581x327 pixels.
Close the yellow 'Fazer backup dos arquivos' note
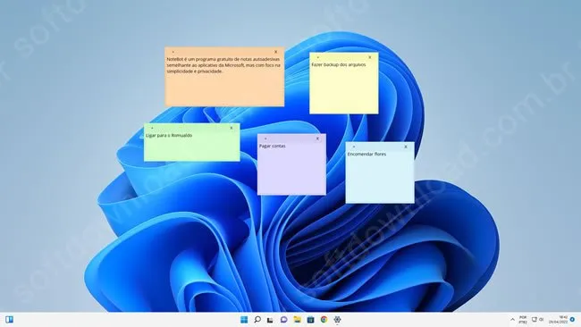[369, 57]
